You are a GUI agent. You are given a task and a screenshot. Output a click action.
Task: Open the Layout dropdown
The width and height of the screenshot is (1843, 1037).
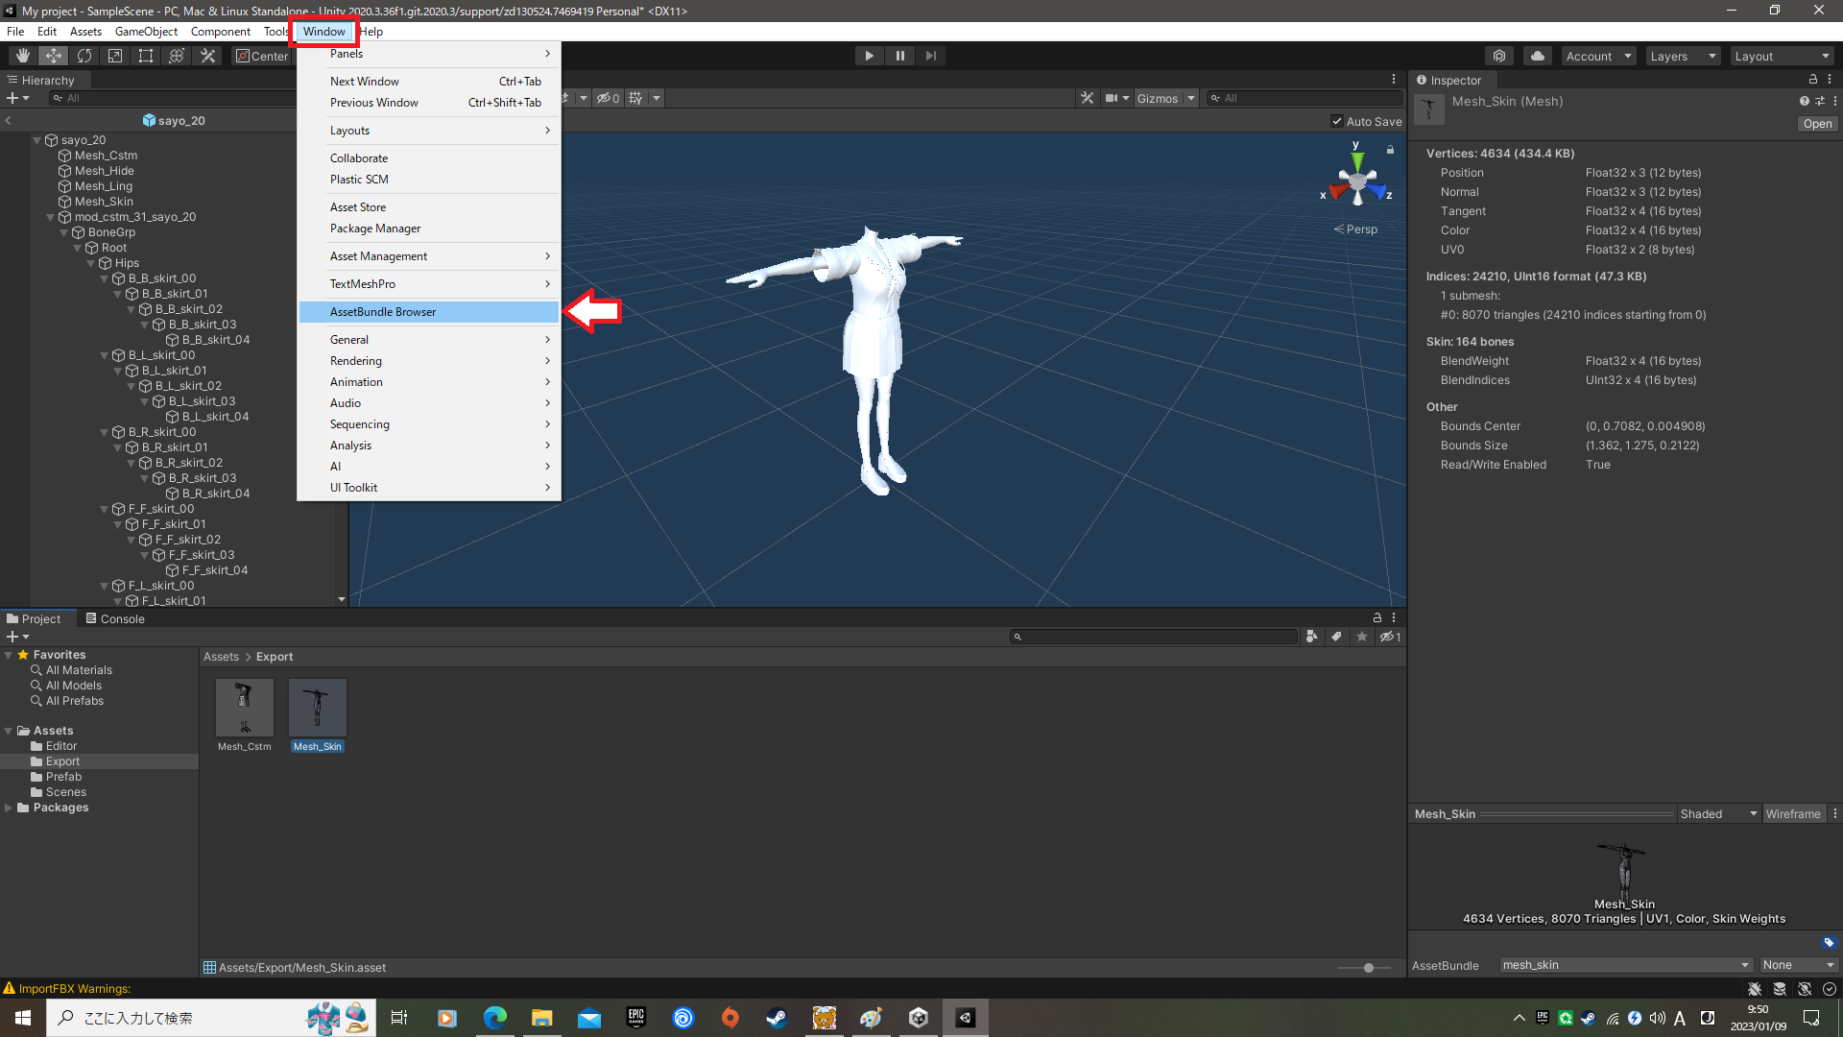(1782, 56)
